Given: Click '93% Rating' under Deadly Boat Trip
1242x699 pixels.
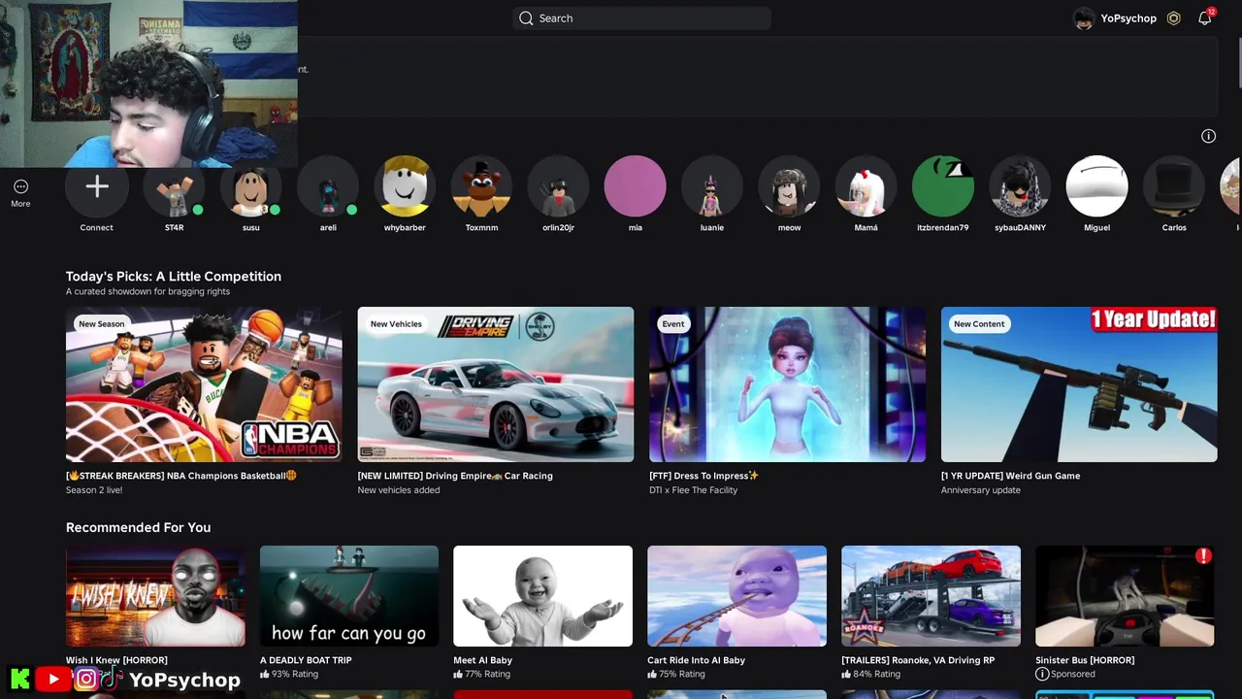Looking at the screenshot, I should [288, 674].
